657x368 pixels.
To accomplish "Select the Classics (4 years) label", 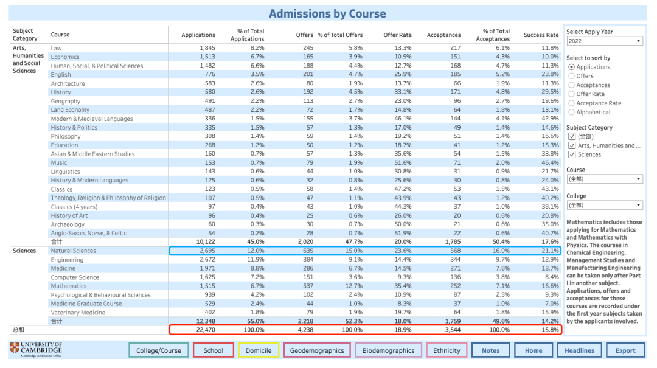I will pyautogui.click(x=74, y=207).
